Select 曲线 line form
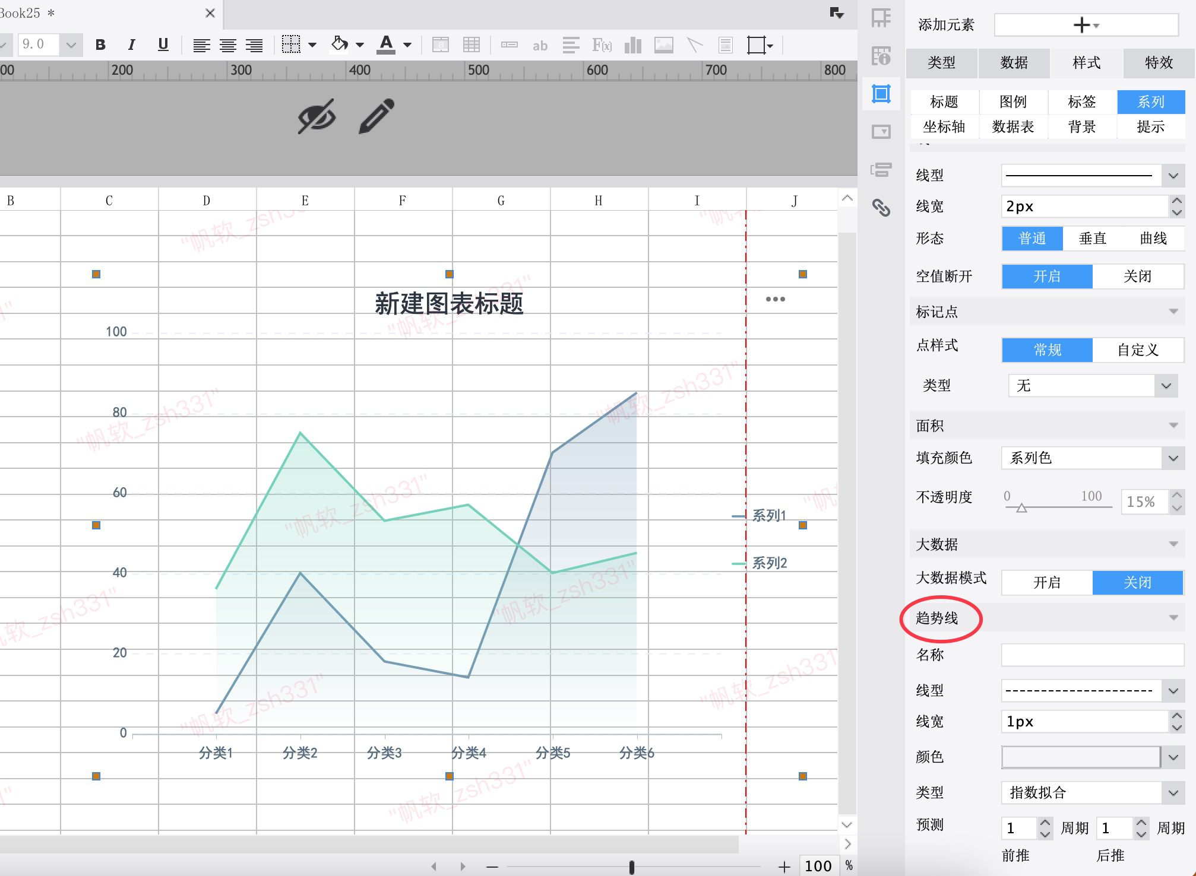The image size is (1196, 876). click(1153, 239)
